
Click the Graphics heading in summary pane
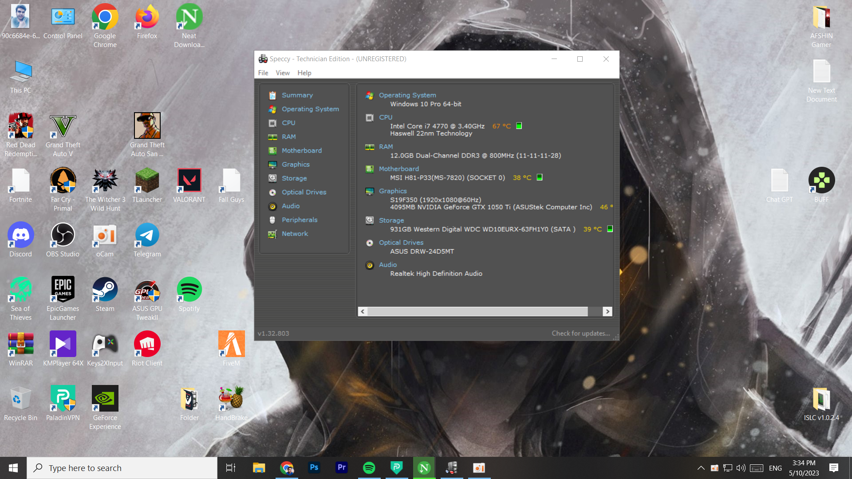click(393, 191)
